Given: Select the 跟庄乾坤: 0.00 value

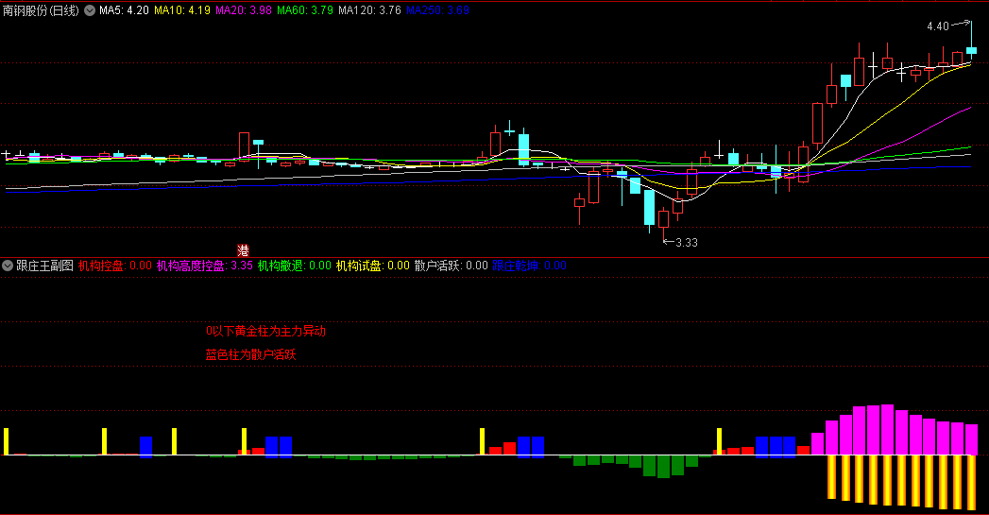Looking at the screenshot, I should coord(529,266).
